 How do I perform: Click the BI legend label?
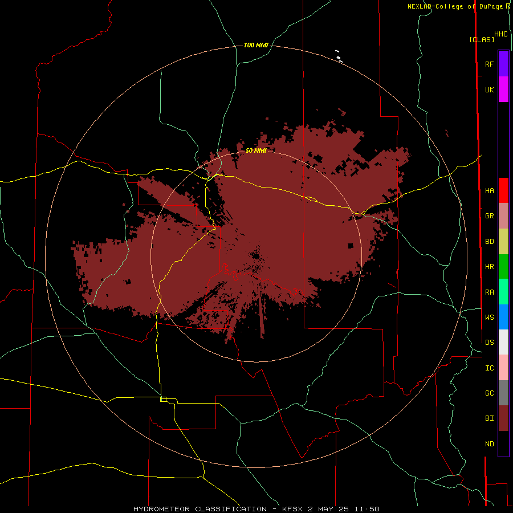click(x=489, y=418)
